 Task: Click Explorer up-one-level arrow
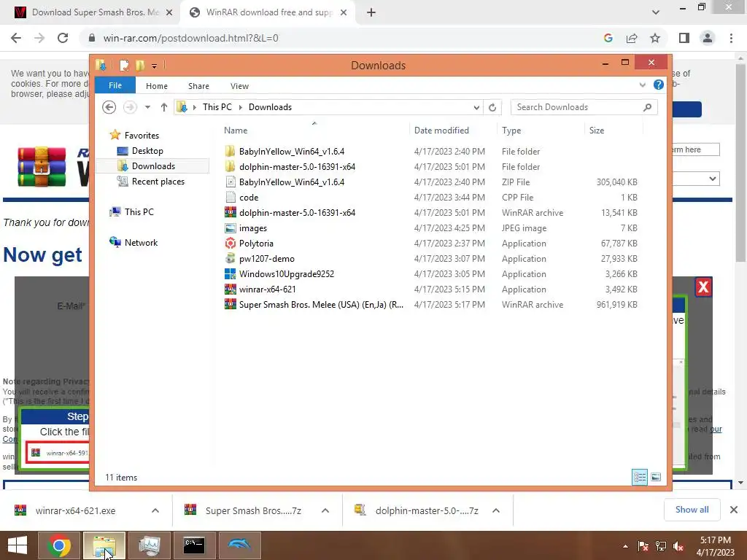[164, 107]
